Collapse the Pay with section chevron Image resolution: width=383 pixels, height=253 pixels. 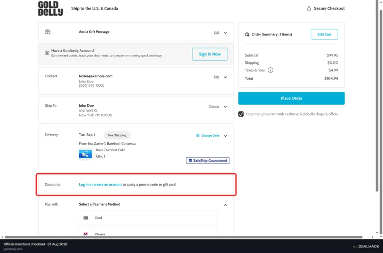coord(225,205)
